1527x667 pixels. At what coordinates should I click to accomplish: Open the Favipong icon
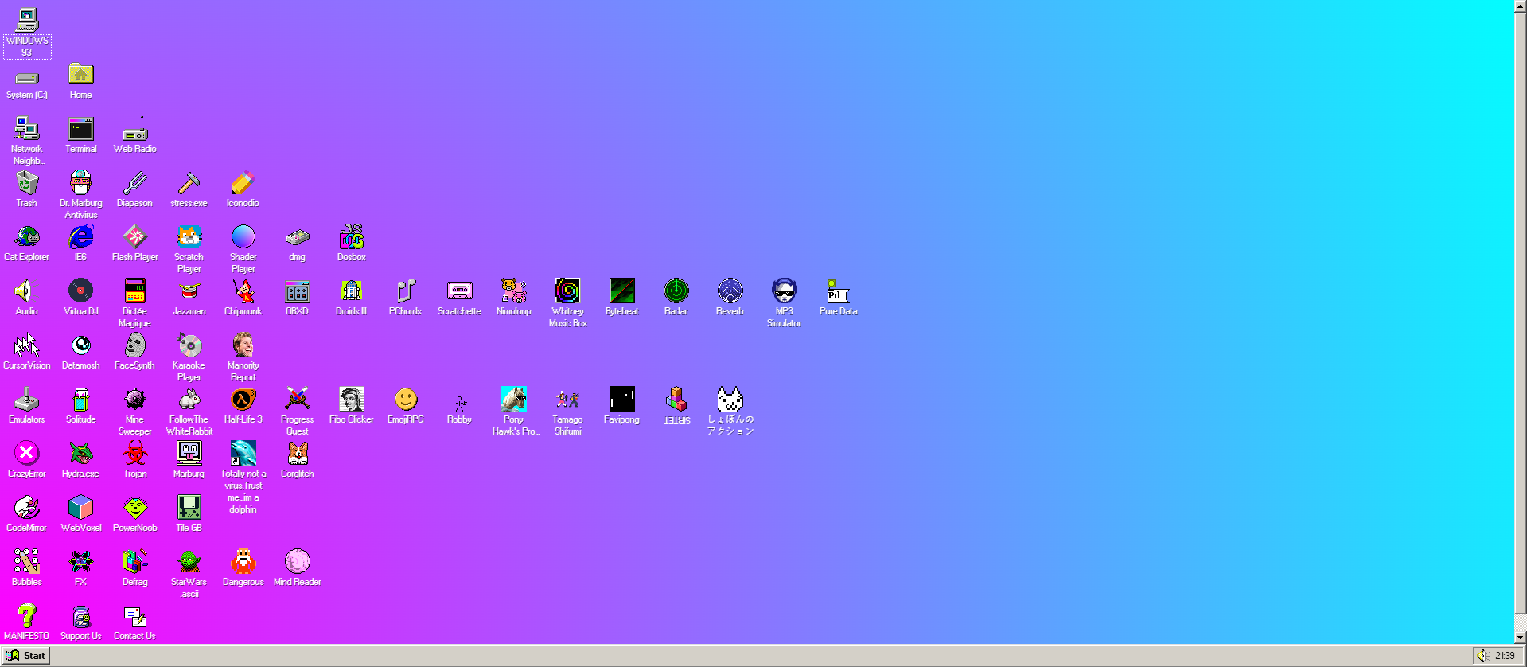click(x=621, y=400)
